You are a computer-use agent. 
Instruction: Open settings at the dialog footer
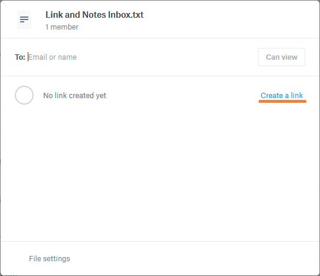50,259
